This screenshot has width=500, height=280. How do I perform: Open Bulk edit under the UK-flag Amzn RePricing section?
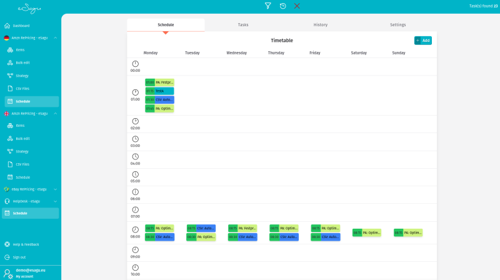click(22, 139)
